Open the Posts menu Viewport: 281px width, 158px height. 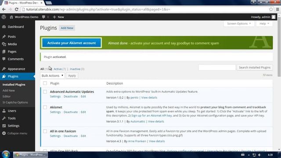click(12, 36)
